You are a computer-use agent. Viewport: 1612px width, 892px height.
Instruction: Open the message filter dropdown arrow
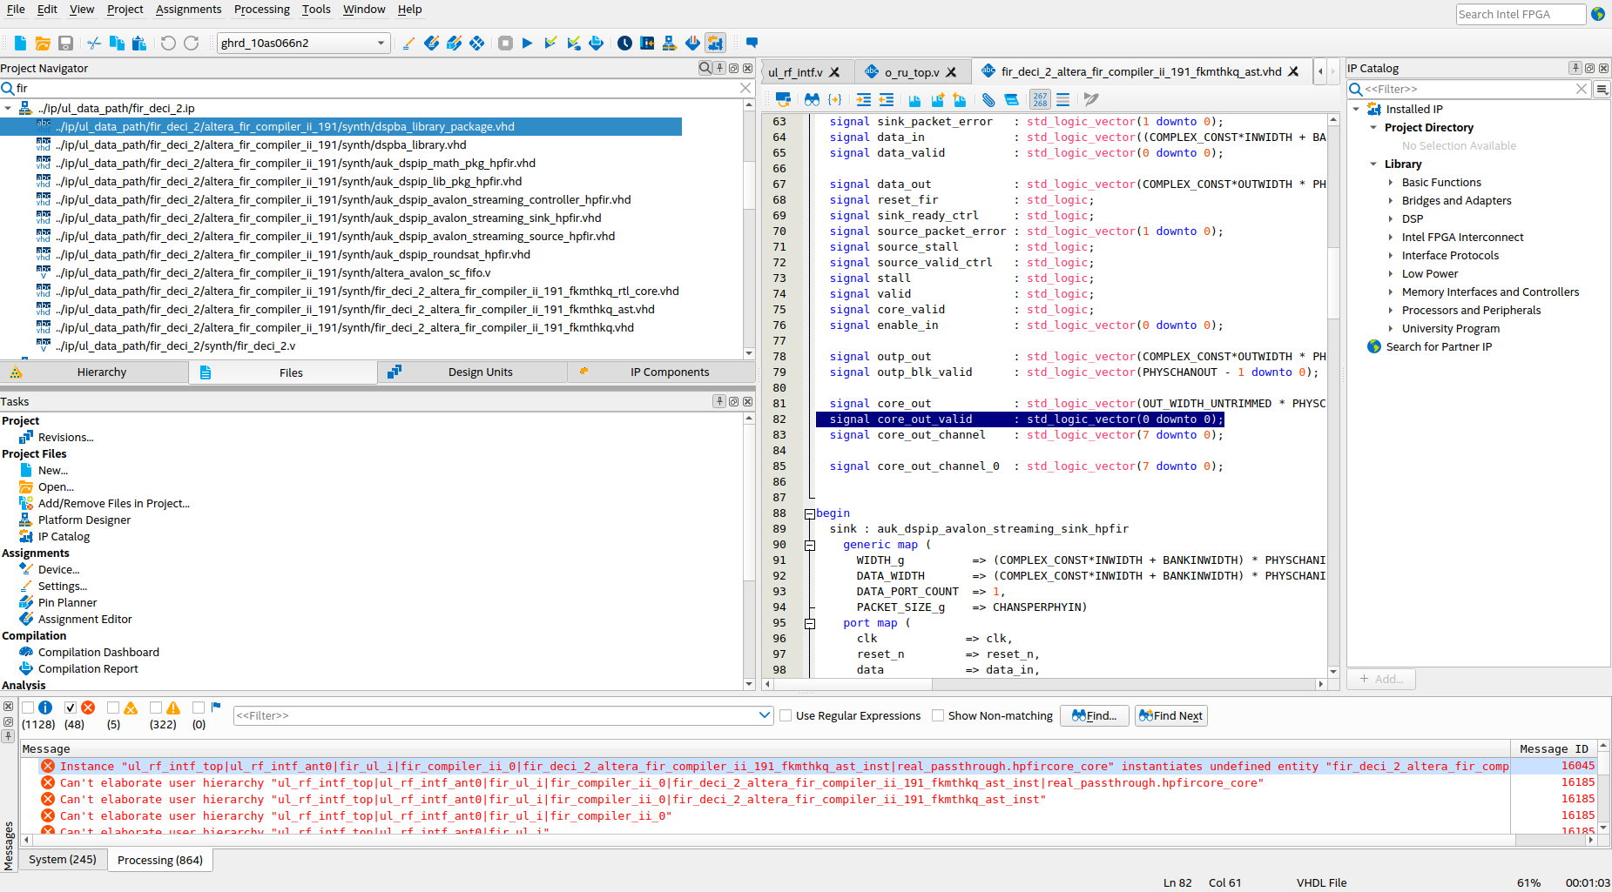[765, 715]
